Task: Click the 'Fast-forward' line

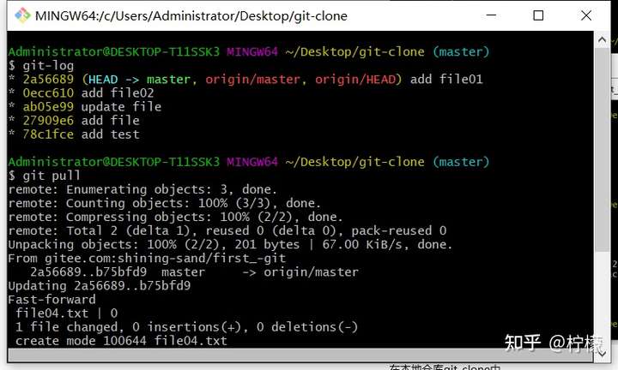Action: 51,300
